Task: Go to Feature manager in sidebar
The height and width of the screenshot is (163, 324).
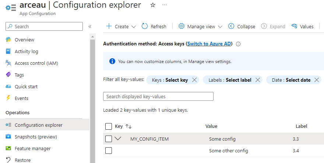Action: point(32,148)
